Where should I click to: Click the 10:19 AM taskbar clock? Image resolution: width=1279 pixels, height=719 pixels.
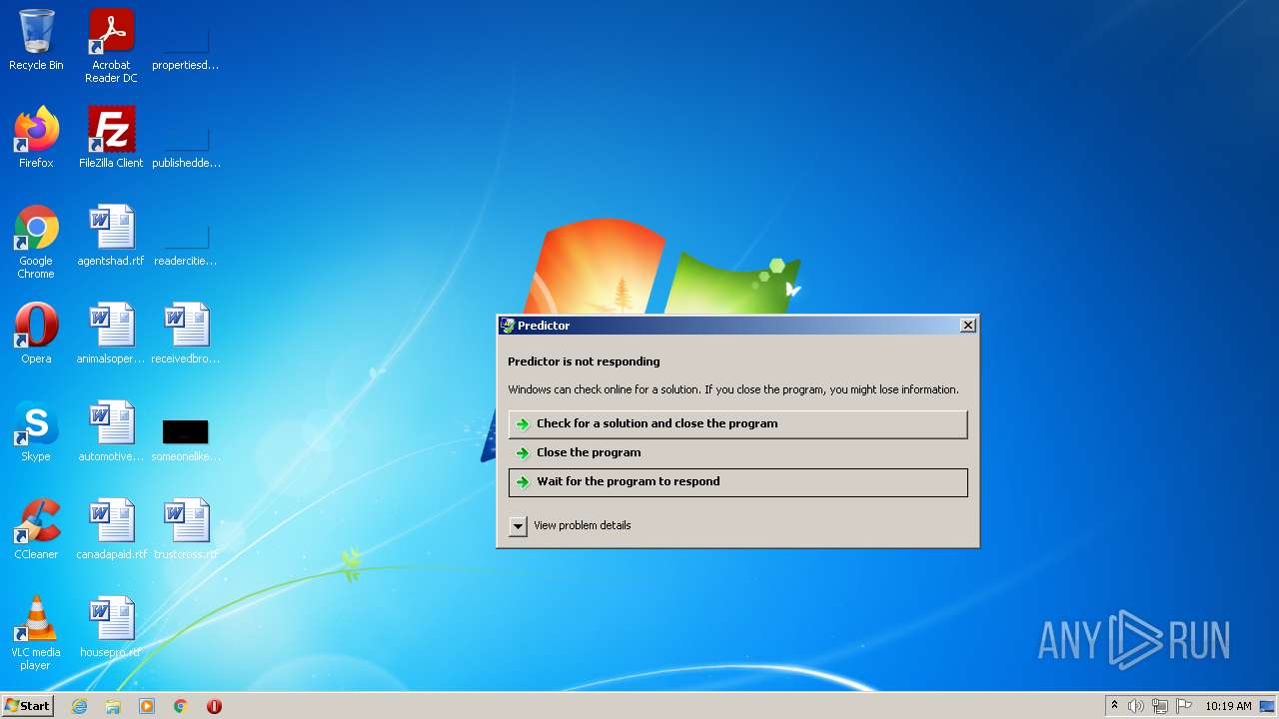[x=1228, y=706]
